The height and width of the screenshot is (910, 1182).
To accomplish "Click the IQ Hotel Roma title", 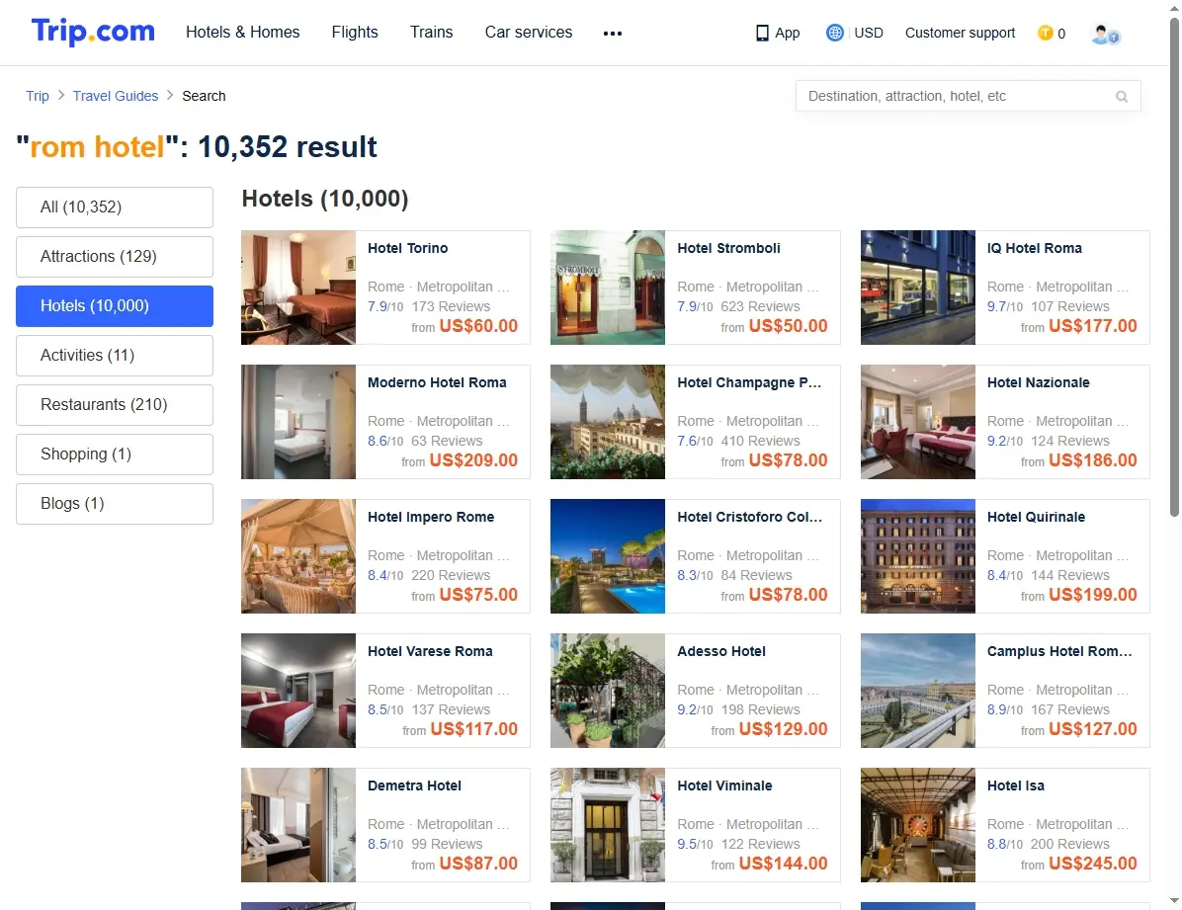I will click(1034, 248).
